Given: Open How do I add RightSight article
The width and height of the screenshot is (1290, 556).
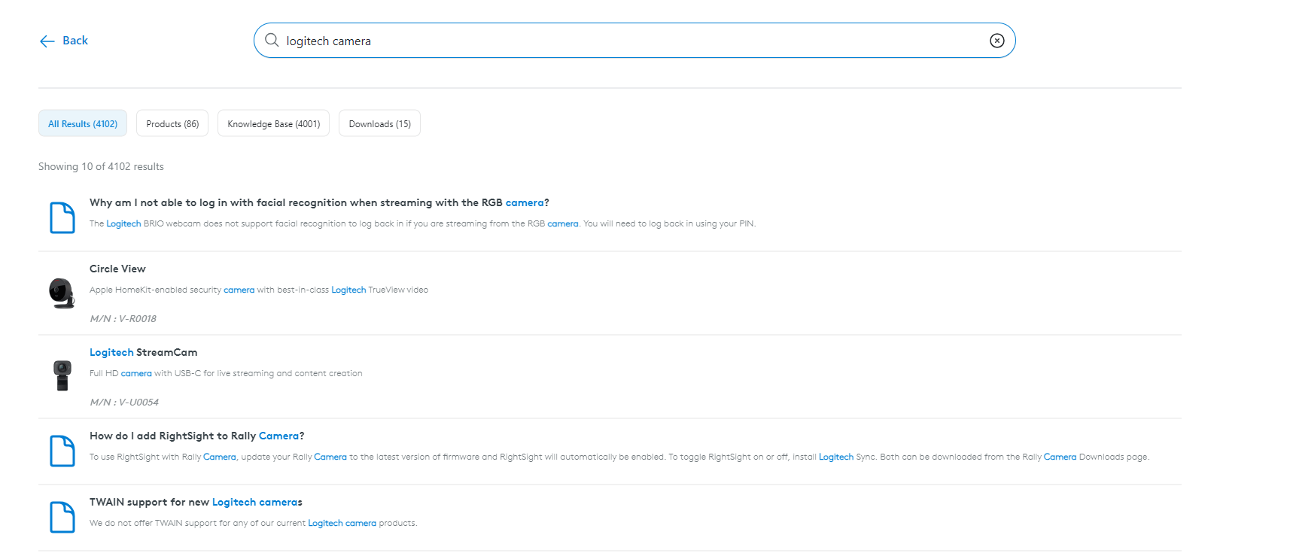Looking at the screenshot, I should pyautogui.click(x=196, y=436).
